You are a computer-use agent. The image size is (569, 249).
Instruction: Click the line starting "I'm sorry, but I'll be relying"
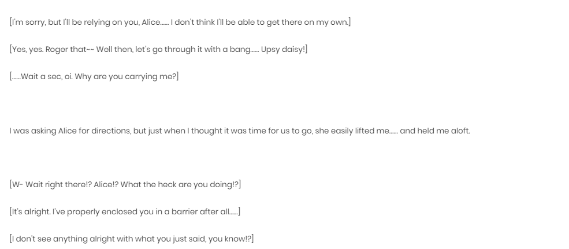180,22
